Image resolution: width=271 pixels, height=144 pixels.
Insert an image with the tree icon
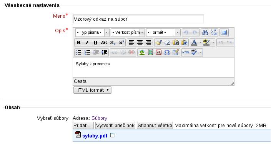[142, 53]
